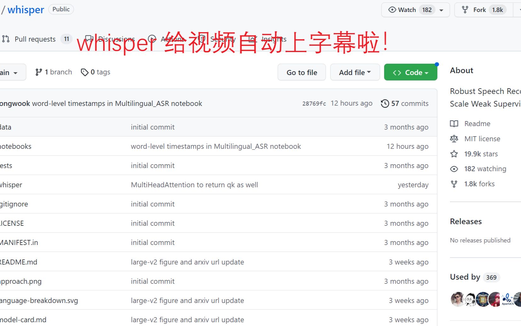
Task: Click the star icon in About
Action: click(x=454, y=154)
